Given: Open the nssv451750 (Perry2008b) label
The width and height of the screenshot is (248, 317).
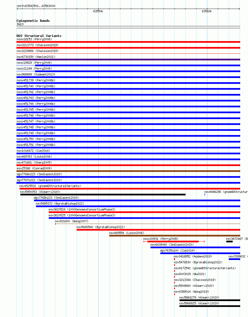Looking at the screenshot, I should (36, 139).
